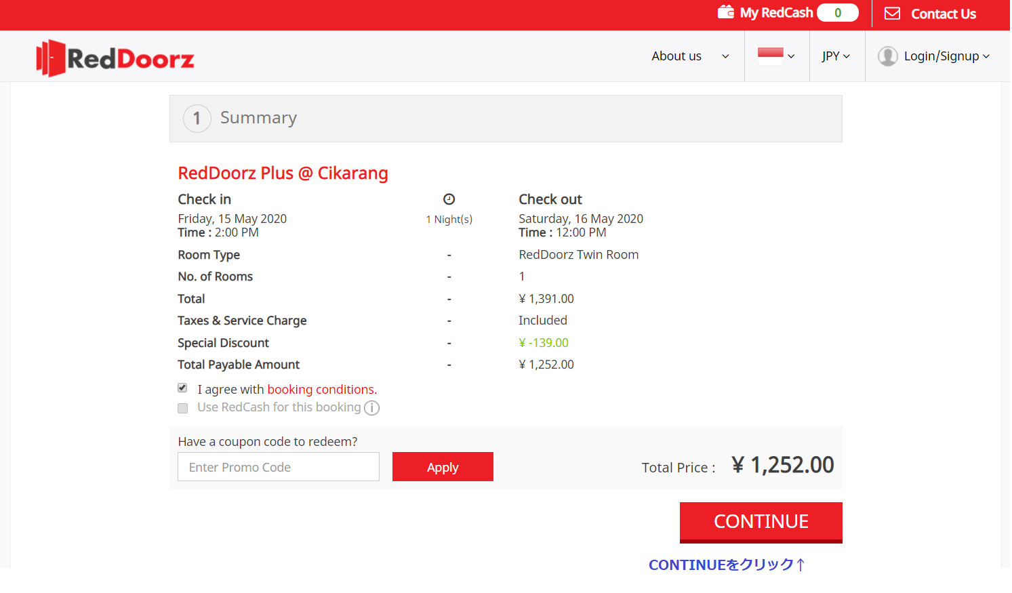Select the No. of Rooms label
This screenshot has height=593, width=1012.
point(215,277)
